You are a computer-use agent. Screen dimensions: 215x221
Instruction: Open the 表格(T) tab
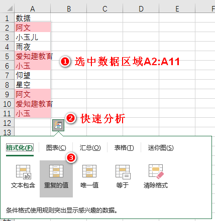(x=124, y=148)
